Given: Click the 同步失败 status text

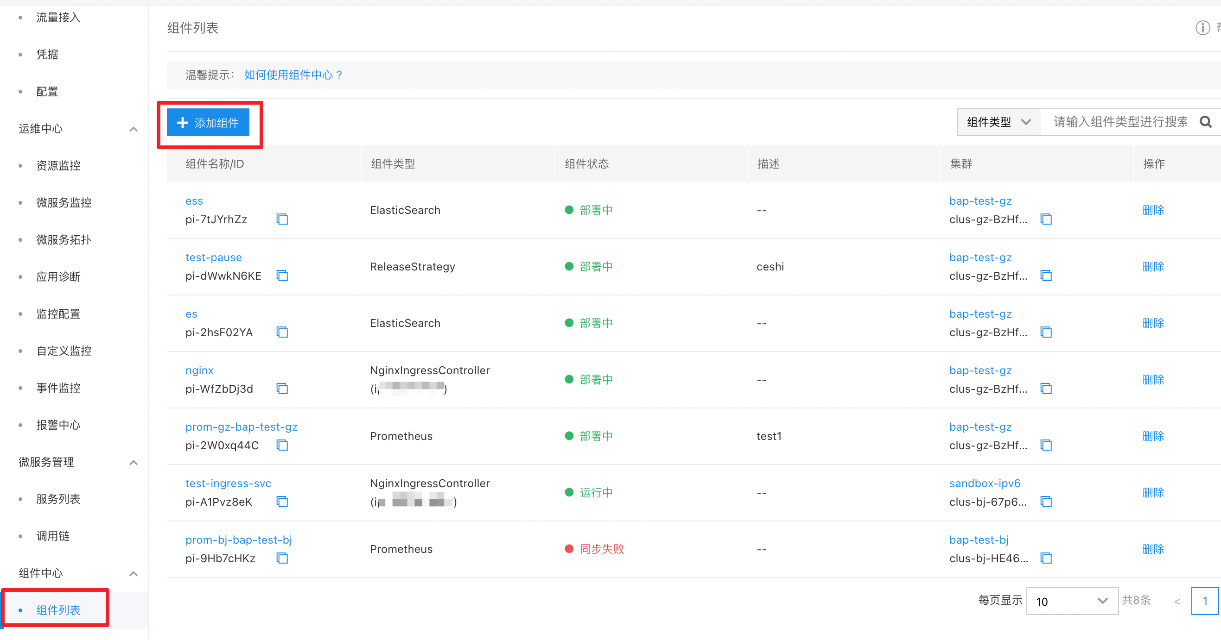Looking at the screenshot, I should pos(602,549).
